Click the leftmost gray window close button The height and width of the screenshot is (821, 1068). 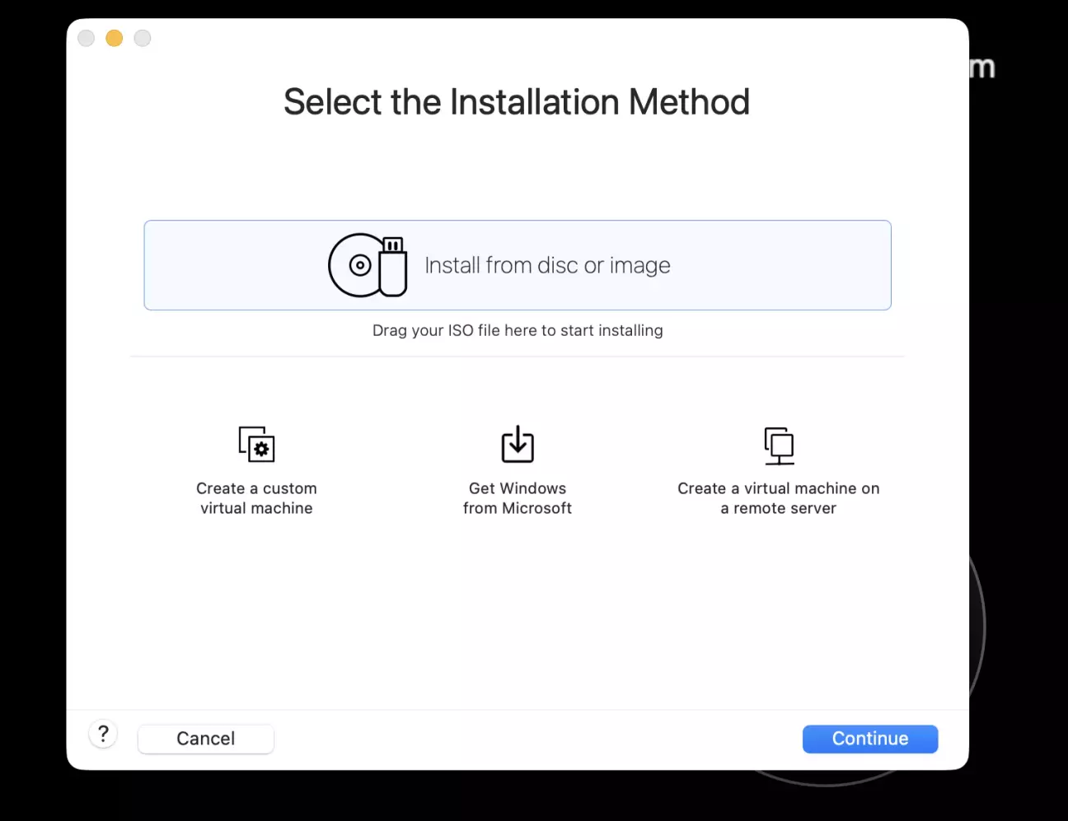click(87, 39)
